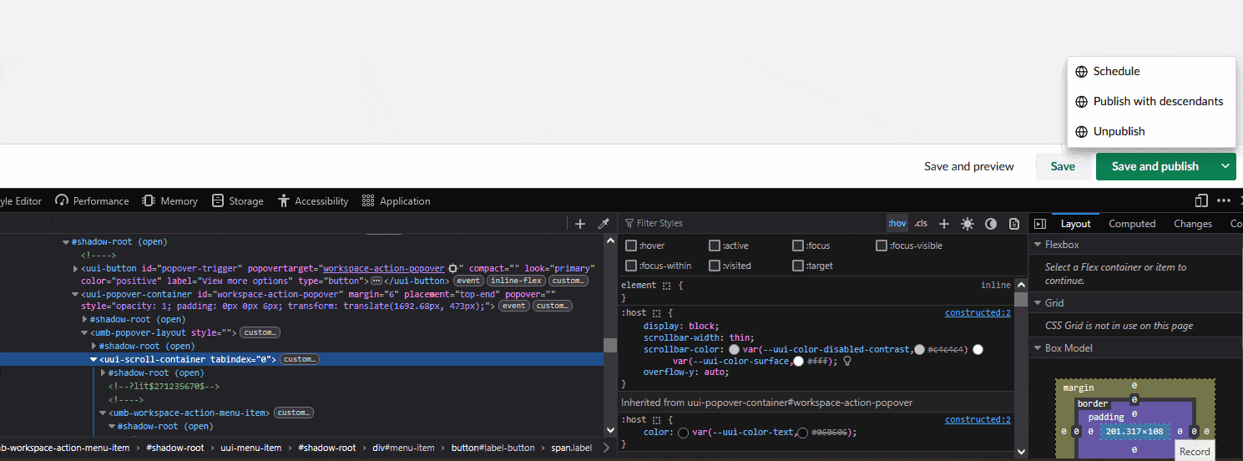Click the box model content size 201.317×108
The image size is (1243, 461).
1134,431
